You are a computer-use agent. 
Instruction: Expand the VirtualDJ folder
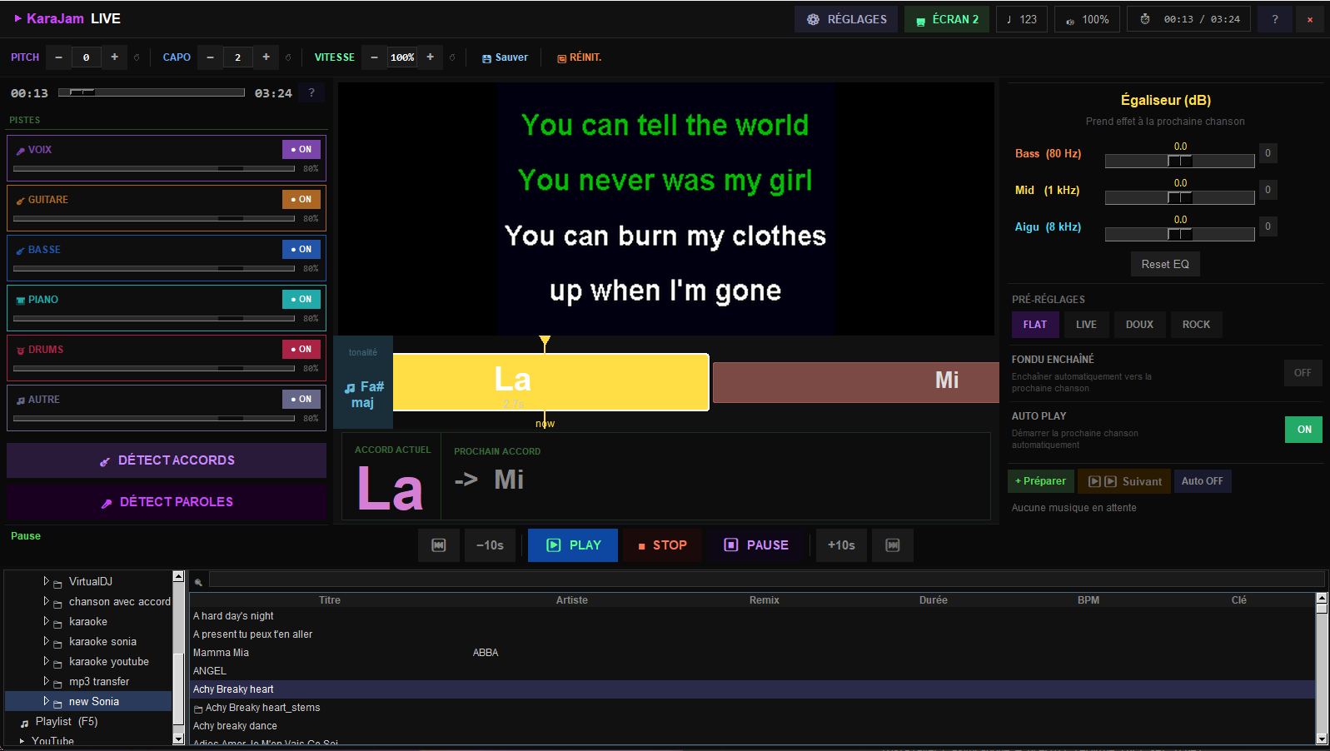pos(46,581)
